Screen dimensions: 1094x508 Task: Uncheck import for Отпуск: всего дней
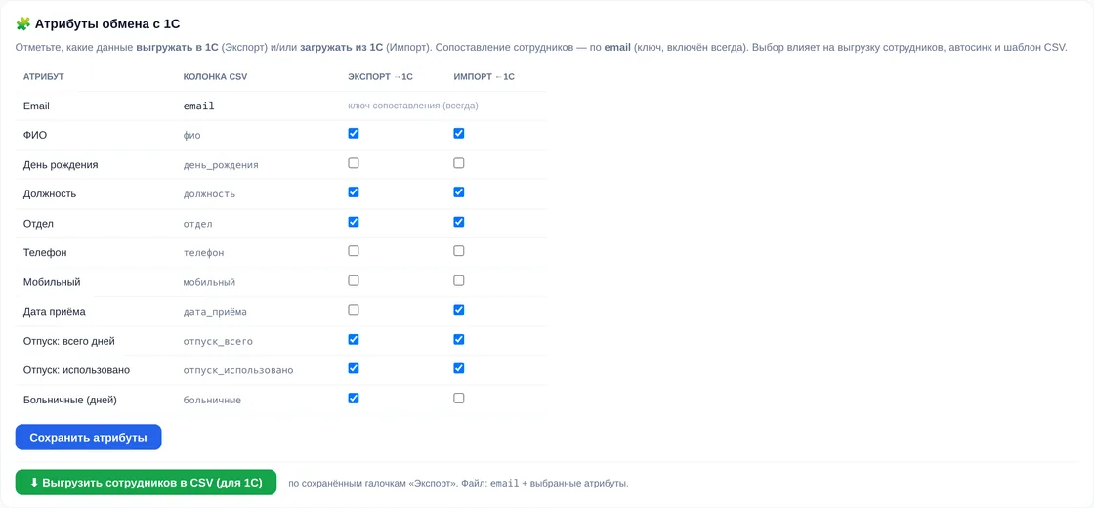point(458,340)
